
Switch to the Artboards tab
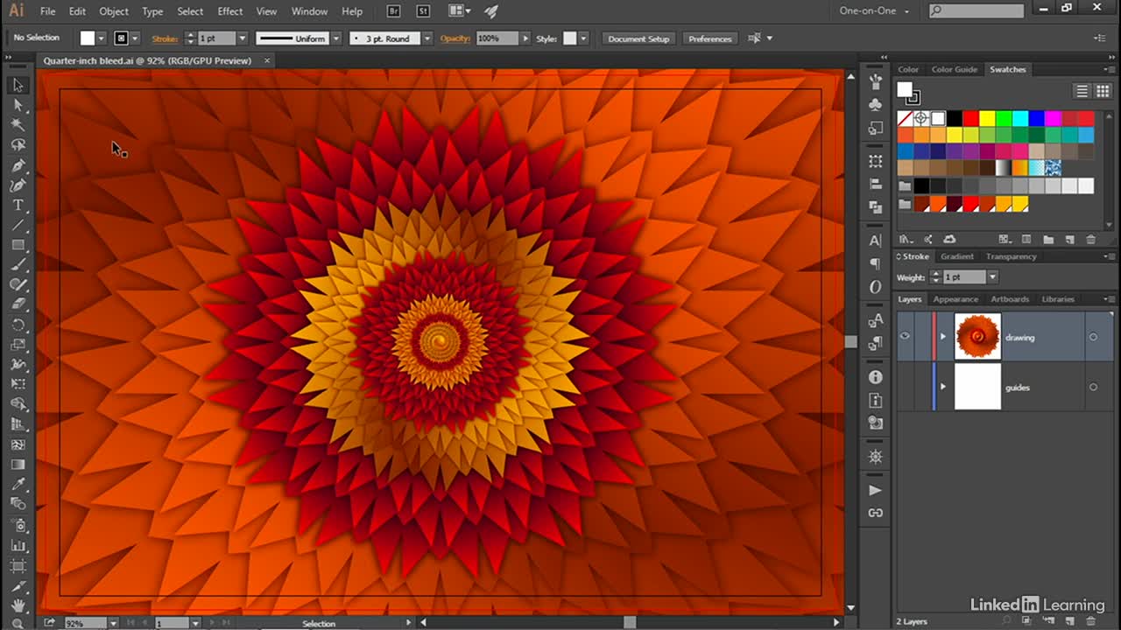pyautogui.click(x=1010, y=299)
